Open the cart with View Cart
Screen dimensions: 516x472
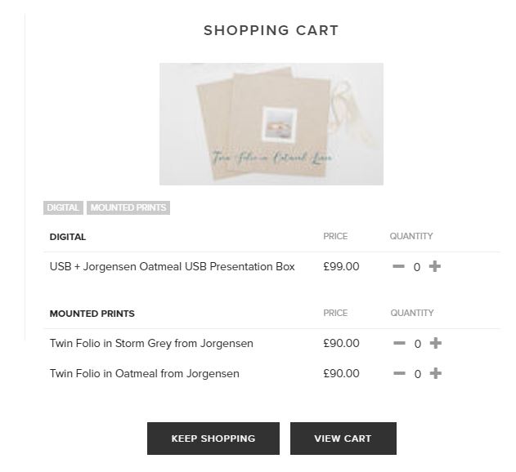pos(343,439)
